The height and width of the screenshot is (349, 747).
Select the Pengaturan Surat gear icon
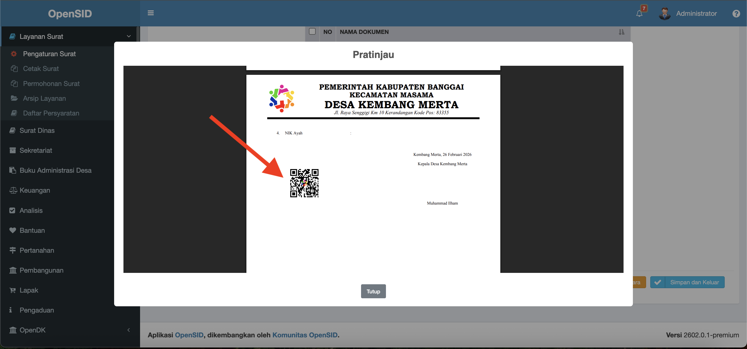point(14,54)
